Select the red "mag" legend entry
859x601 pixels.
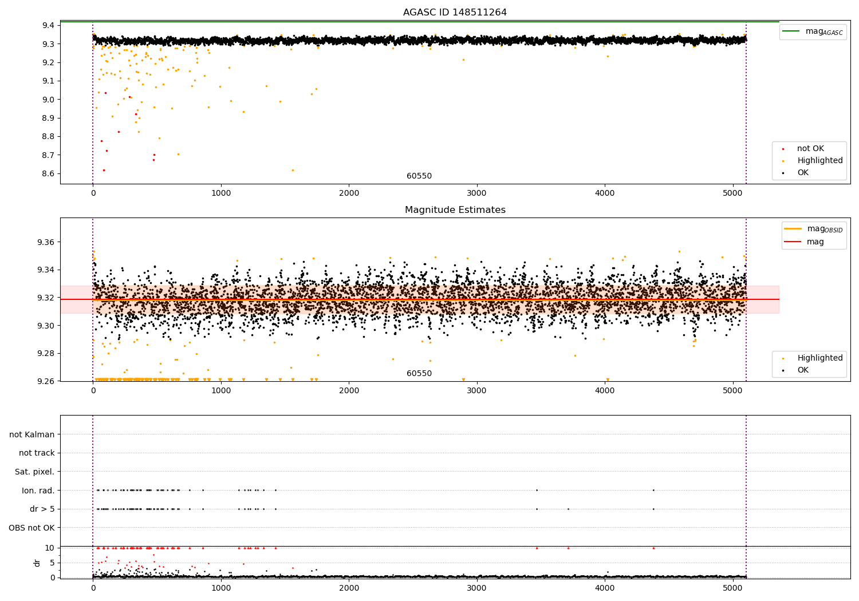coord(805,242)
